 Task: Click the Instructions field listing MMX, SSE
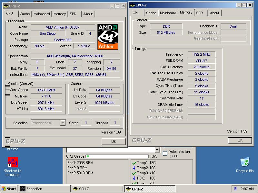pos(75,75)
